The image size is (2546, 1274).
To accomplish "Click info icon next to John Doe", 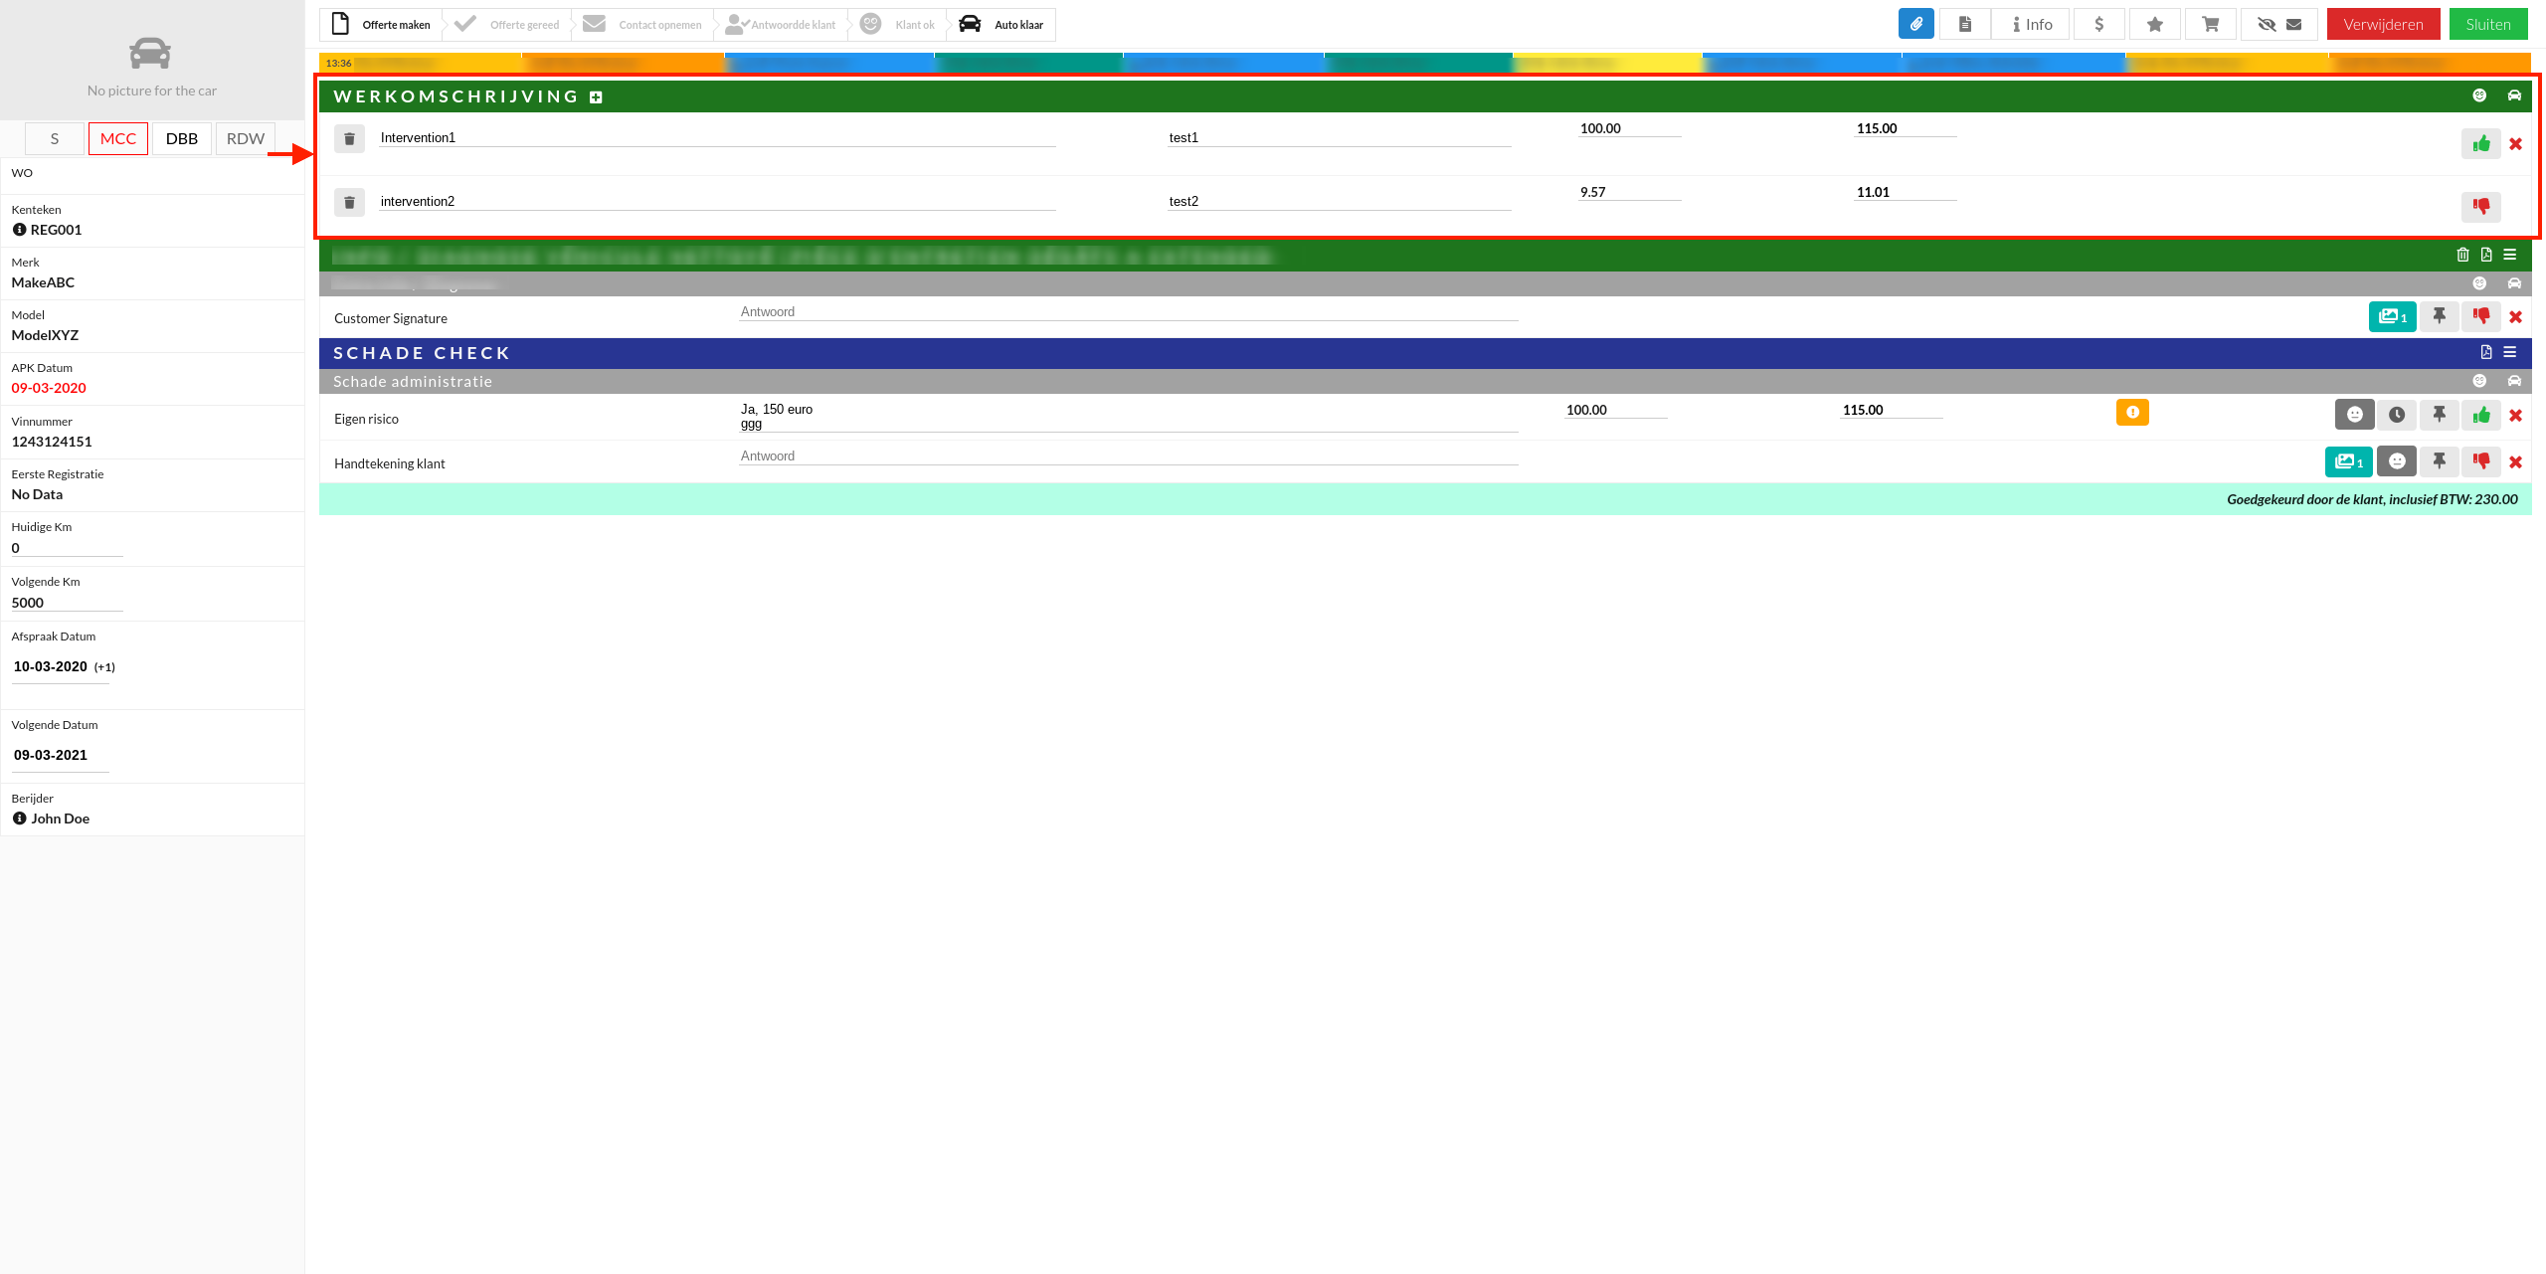I will point(19,819).
